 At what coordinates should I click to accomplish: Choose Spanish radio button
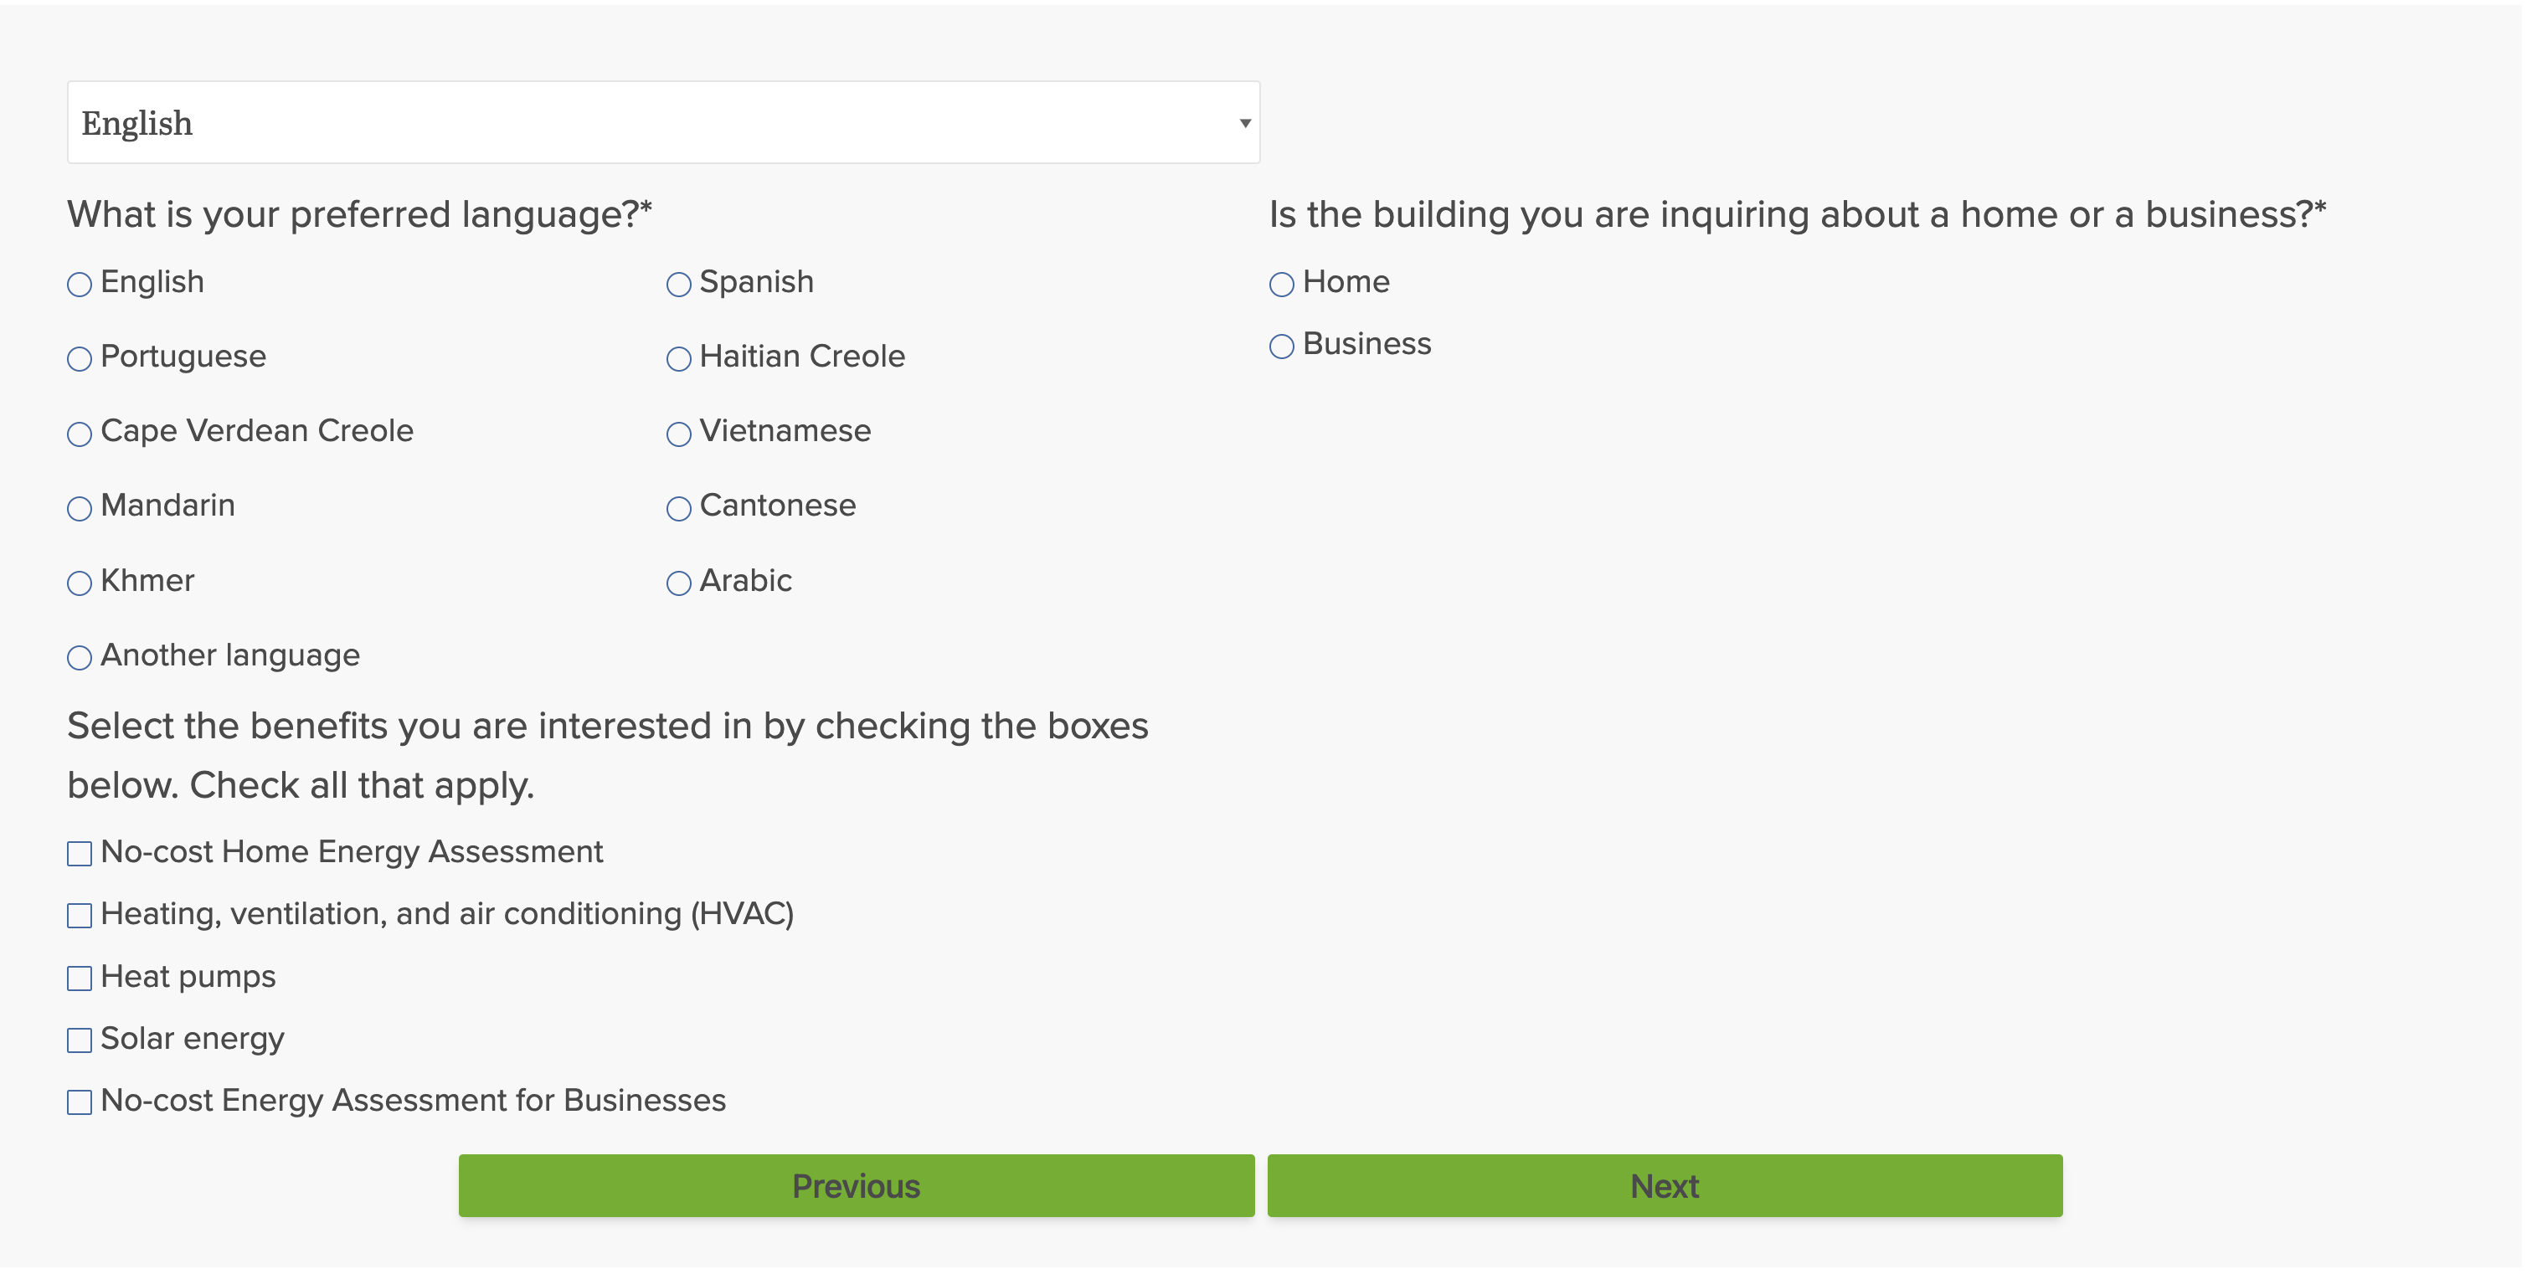pyautogui.click(x=678, y=285)
